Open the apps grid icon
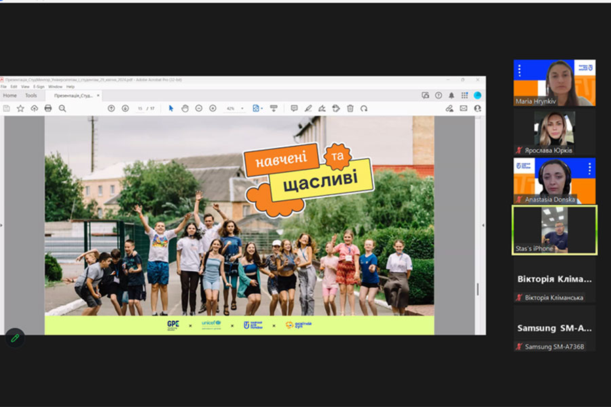 coord(464,96)
